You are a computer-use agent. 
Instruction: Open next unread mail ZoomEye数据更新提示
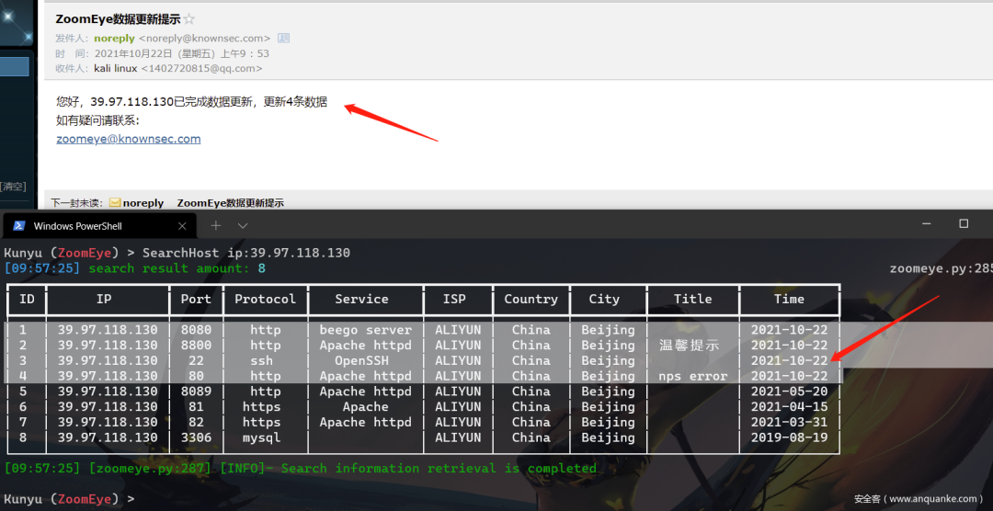coord(231,203)
